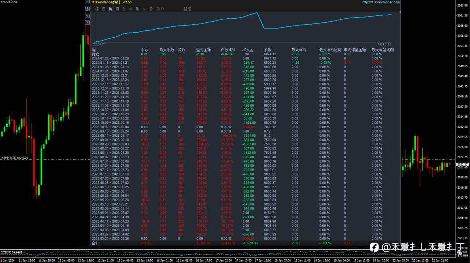Click the total deposits value -13278.39
This screenshot has height=263, width=470.
(x=250, y=243)
